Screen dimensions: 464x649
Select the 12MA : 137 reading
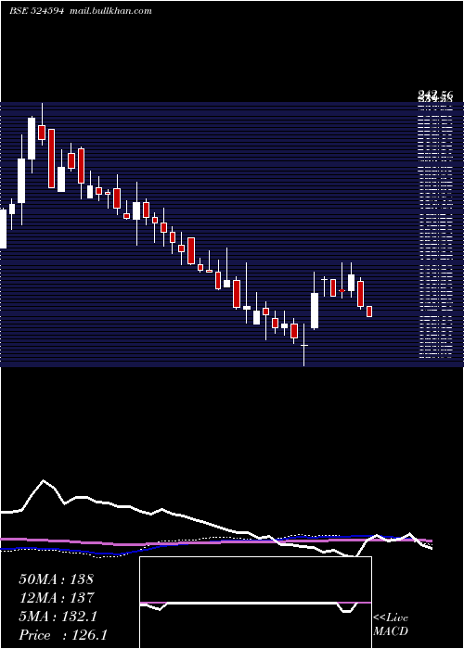[57, 598]
